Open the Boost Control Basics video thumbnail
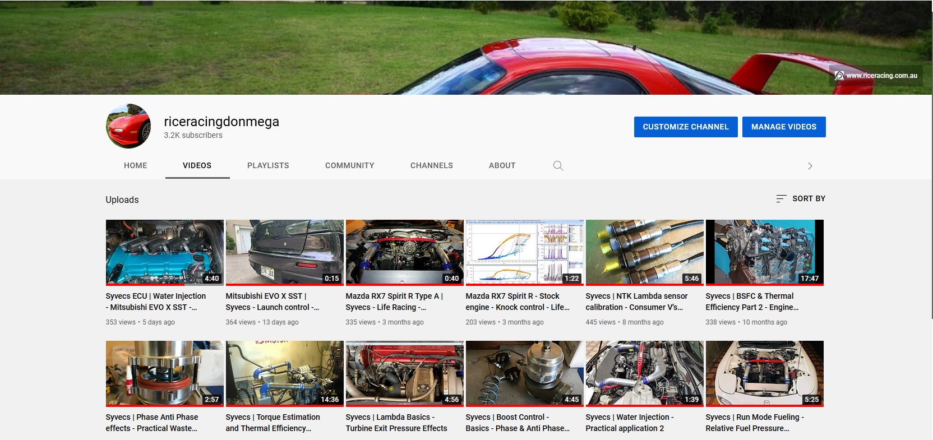The width and height of the screenshot is (933, 440). point(524,373)
